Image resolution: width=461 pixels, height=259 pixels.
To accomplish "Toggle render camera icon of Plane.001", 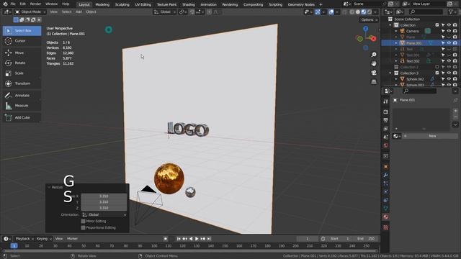I will [455, 43].
